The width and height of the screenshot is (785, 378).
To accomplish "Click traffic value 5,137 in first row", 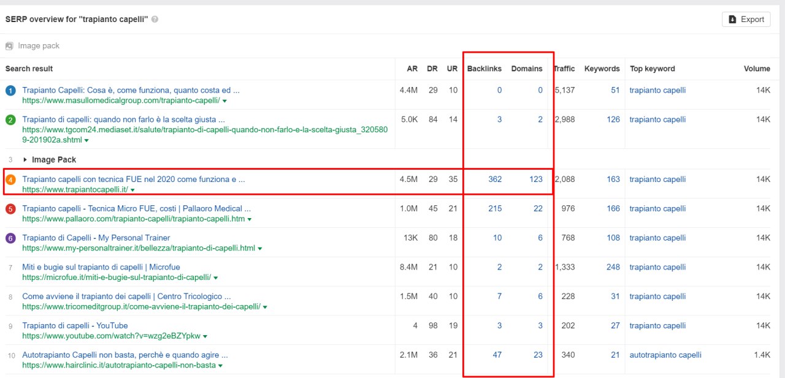I will click(x=564, y=90).
